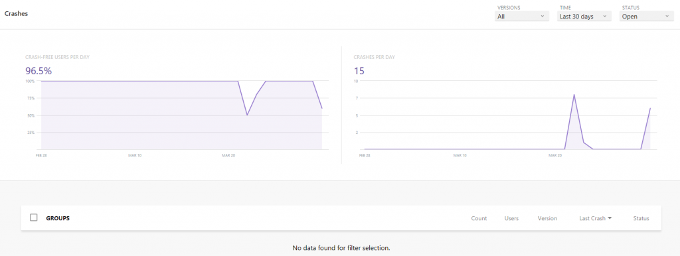The image size is (680, 256).
Task: Click the chevron in the Status dropdown
Action: coord(667,17)
